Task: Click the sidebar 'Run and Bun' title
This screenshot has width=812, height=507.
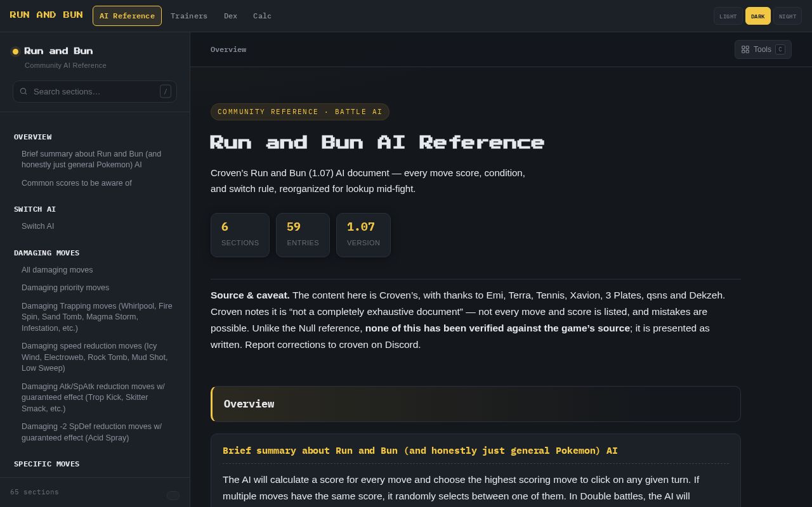Action: 58,51
